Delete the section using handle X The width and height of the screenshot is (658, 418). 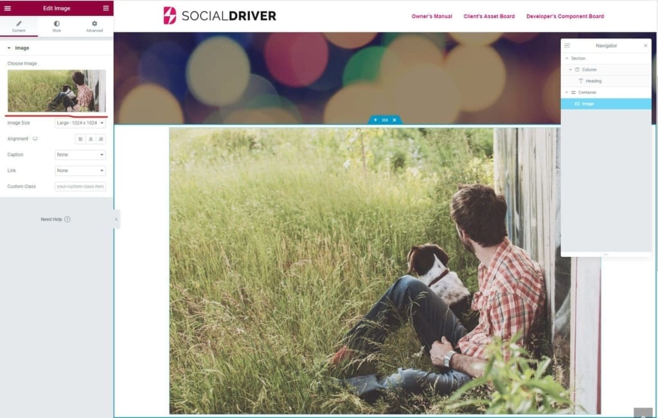click(x=395, y=120)
